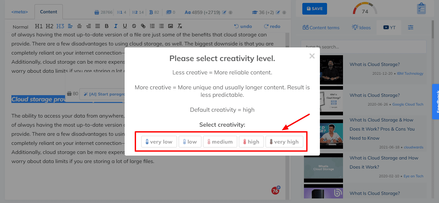
Task: Open the checklist clipboard icon
Action: 421,8
